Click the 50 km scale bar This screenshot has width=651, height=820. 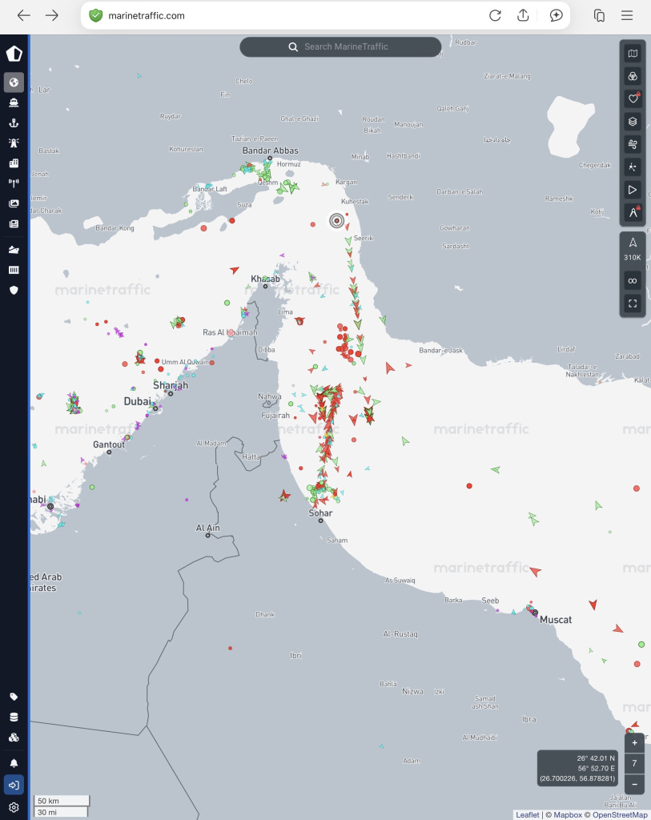click(61, 801)
